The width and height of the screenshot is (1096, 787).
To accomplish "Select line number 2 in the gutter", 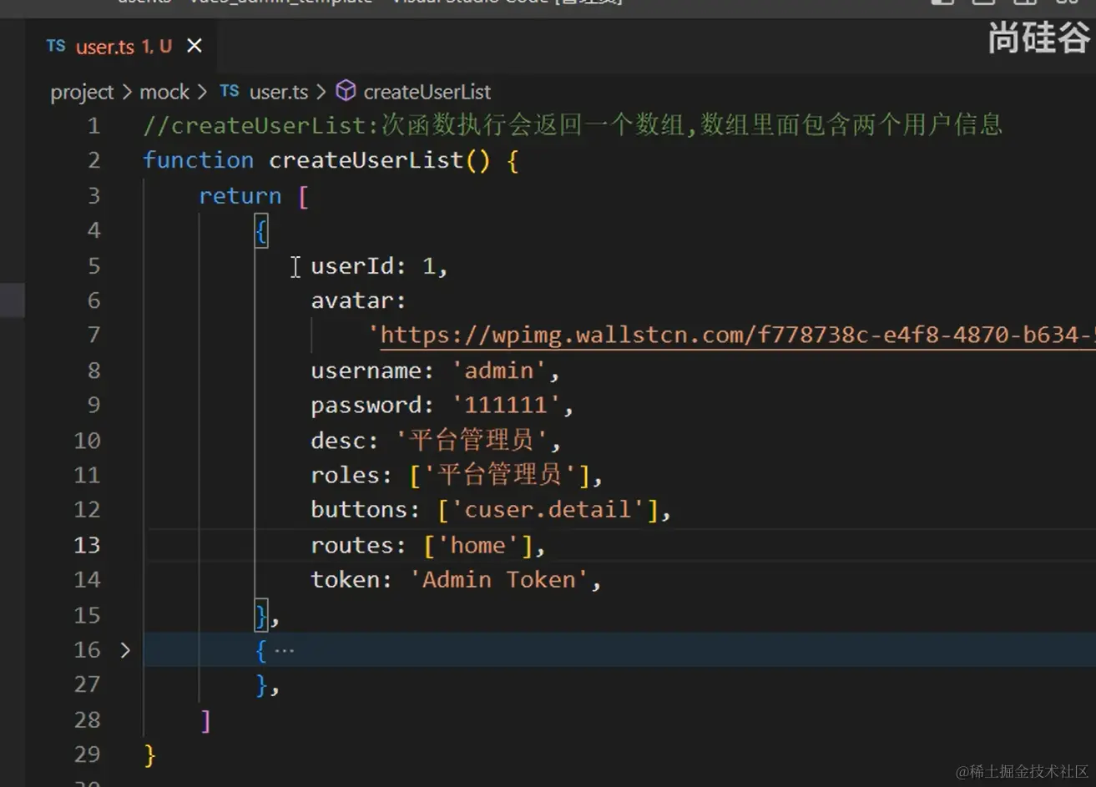I will tap(93, 160).
